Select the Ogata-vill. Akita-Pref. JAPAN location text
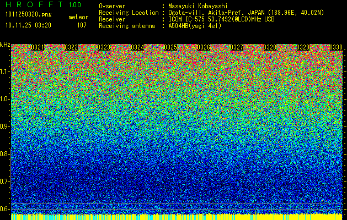347x220 pixels. 246,13
